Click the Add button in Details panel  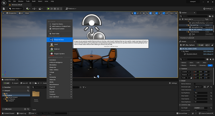[x=201, y=45]
